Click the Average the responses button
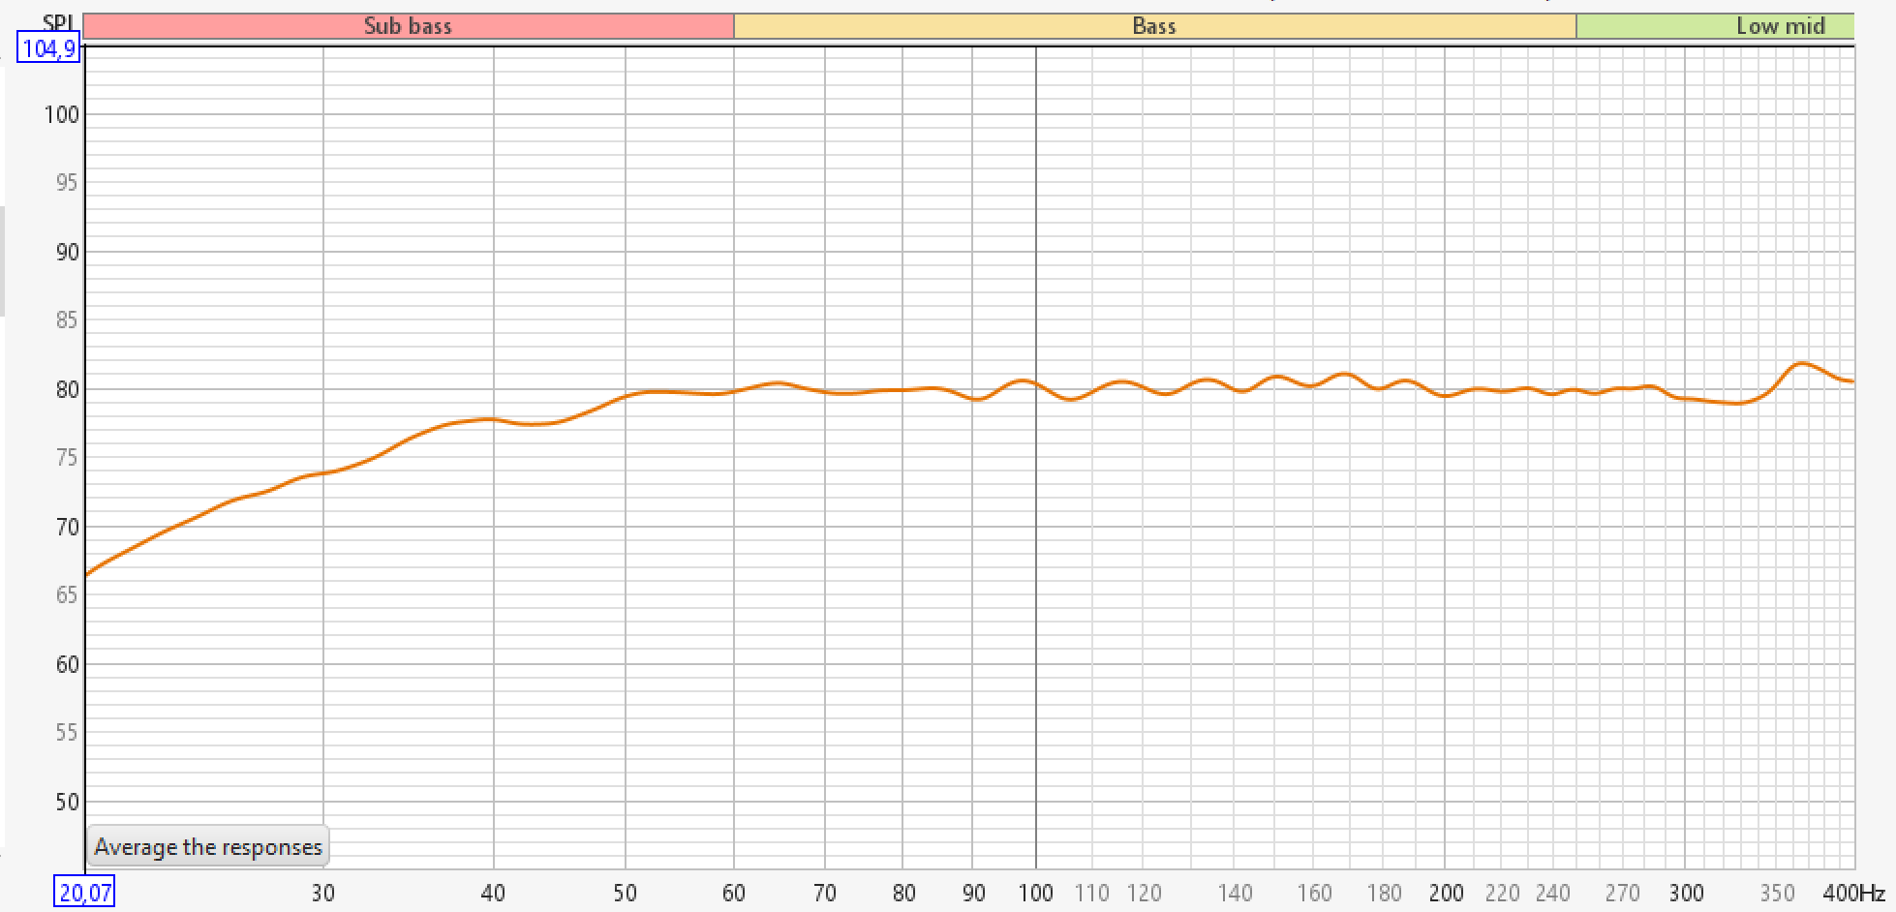This screenshot has width=1896, height=912. [208, 847]
